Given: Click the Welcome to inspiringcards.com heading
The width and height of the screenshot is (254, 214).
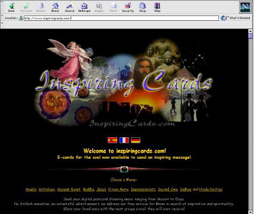Looking at the screenshot, I should [124, 151].
